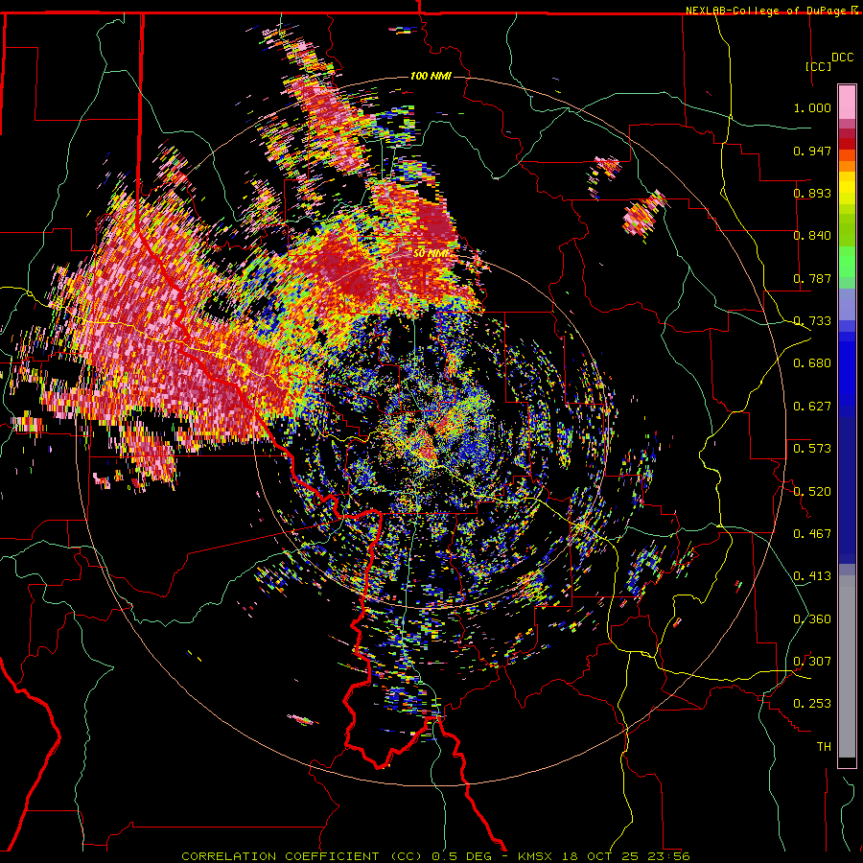
Task: Click the 50 NMI range ring label
Action: (x=431, y=254)
